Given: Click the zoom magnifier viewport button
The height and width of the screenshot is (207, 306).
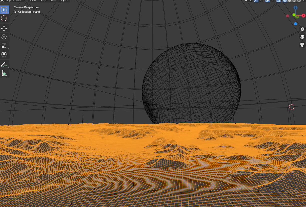Looking at the screenshot, I should click(x=302, y=29).
